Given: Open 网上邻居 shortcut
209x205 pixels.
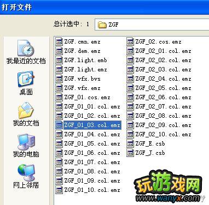Looking at the screenshot, I should [26, 177].
